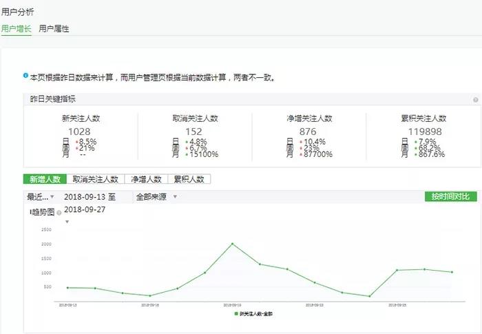482x334 pixels.
Task: Expand the 全部来源 source dropdown
Action: [156, 197]
